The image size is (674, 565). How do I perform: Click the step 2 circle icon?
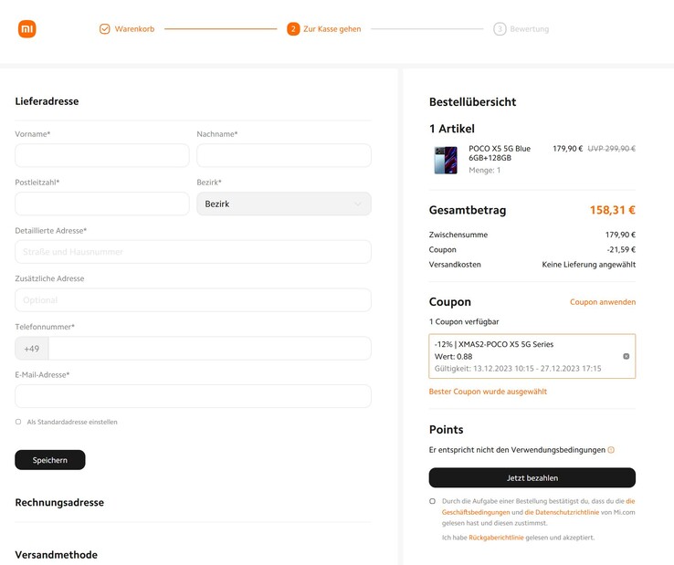pos(293,29)
